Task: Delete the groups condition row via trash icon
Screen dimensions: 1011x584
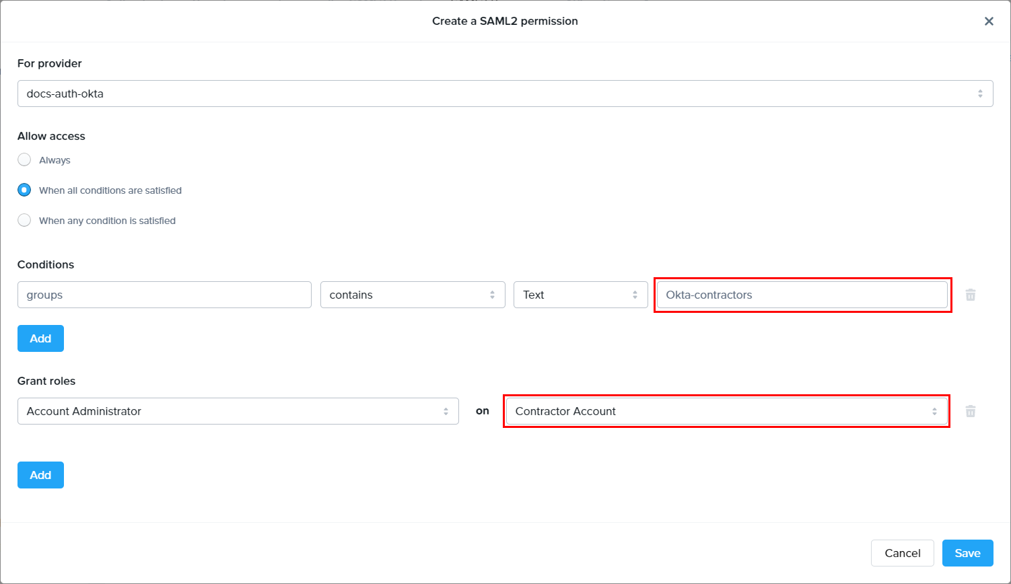Action: pyautogui.click(x=971, y=295)
